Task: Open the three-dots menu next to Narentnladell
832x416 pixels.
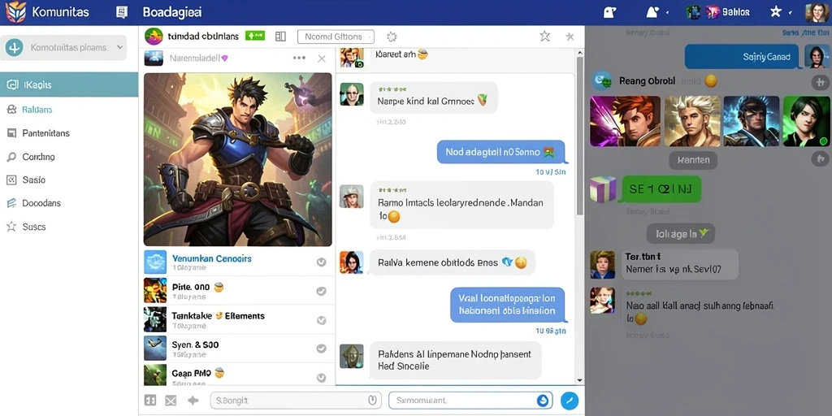Action: [299, 58]
